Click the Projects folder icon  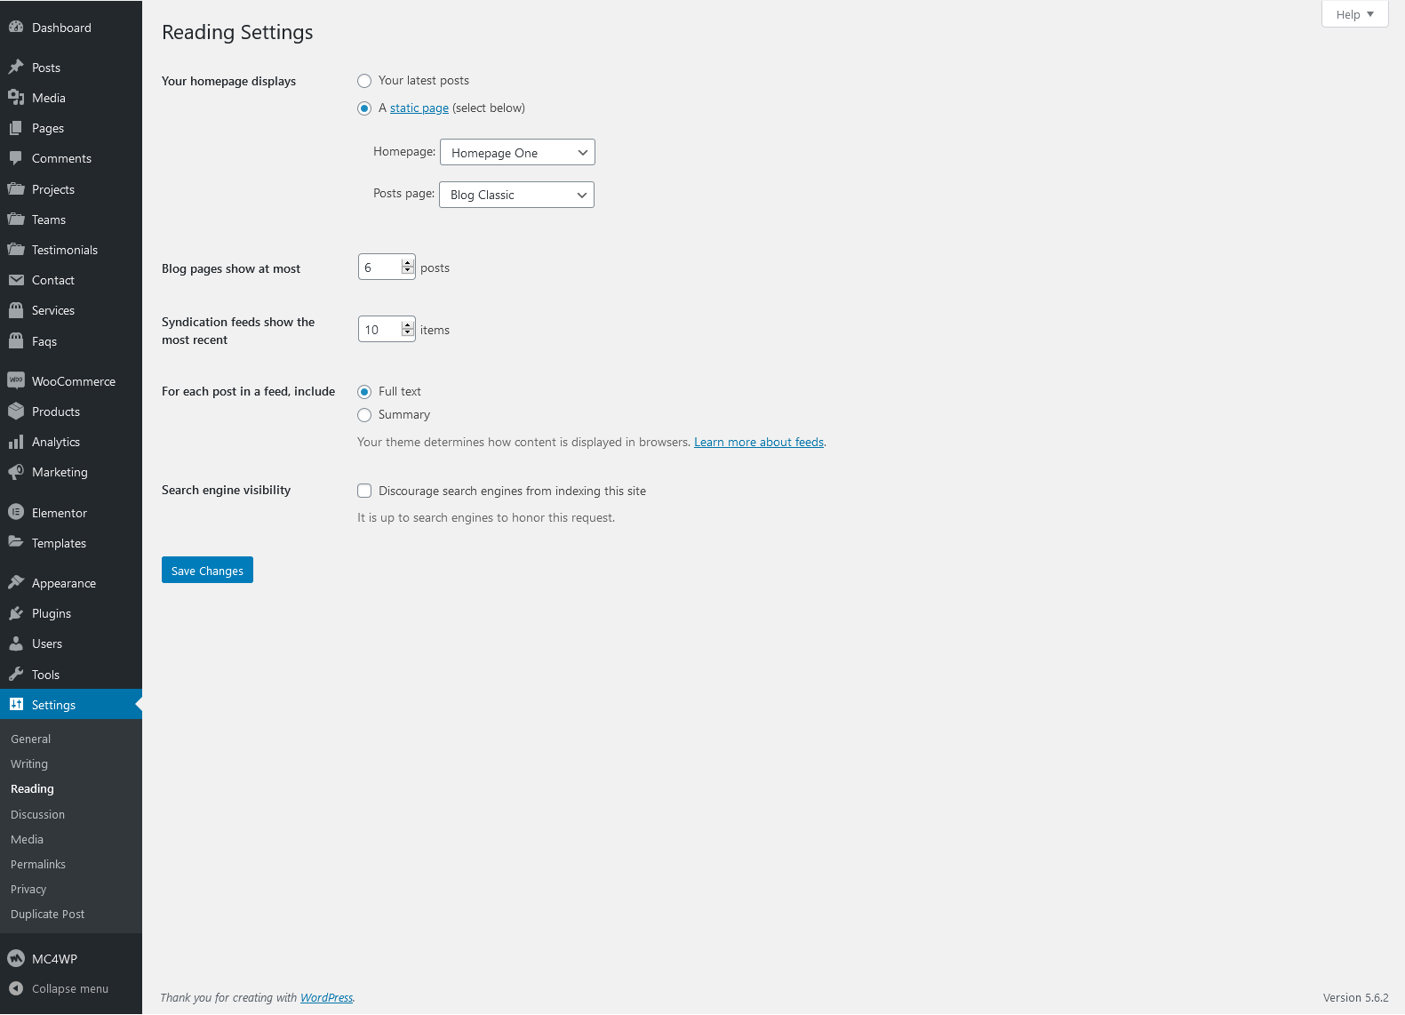click(16, 189)
